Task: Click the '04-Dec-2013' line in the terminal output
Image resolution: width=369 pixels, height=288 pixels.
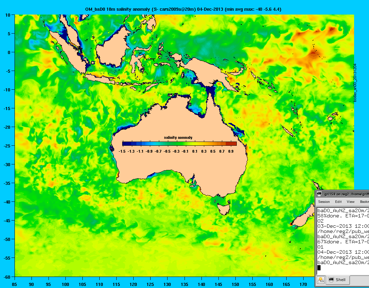Action: tap(343, 252)
